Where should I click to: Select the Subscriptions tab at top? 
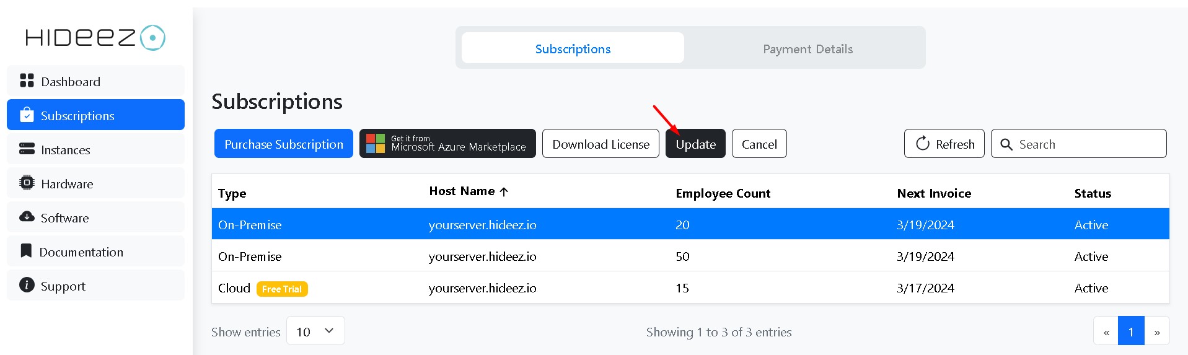point(573,48)
